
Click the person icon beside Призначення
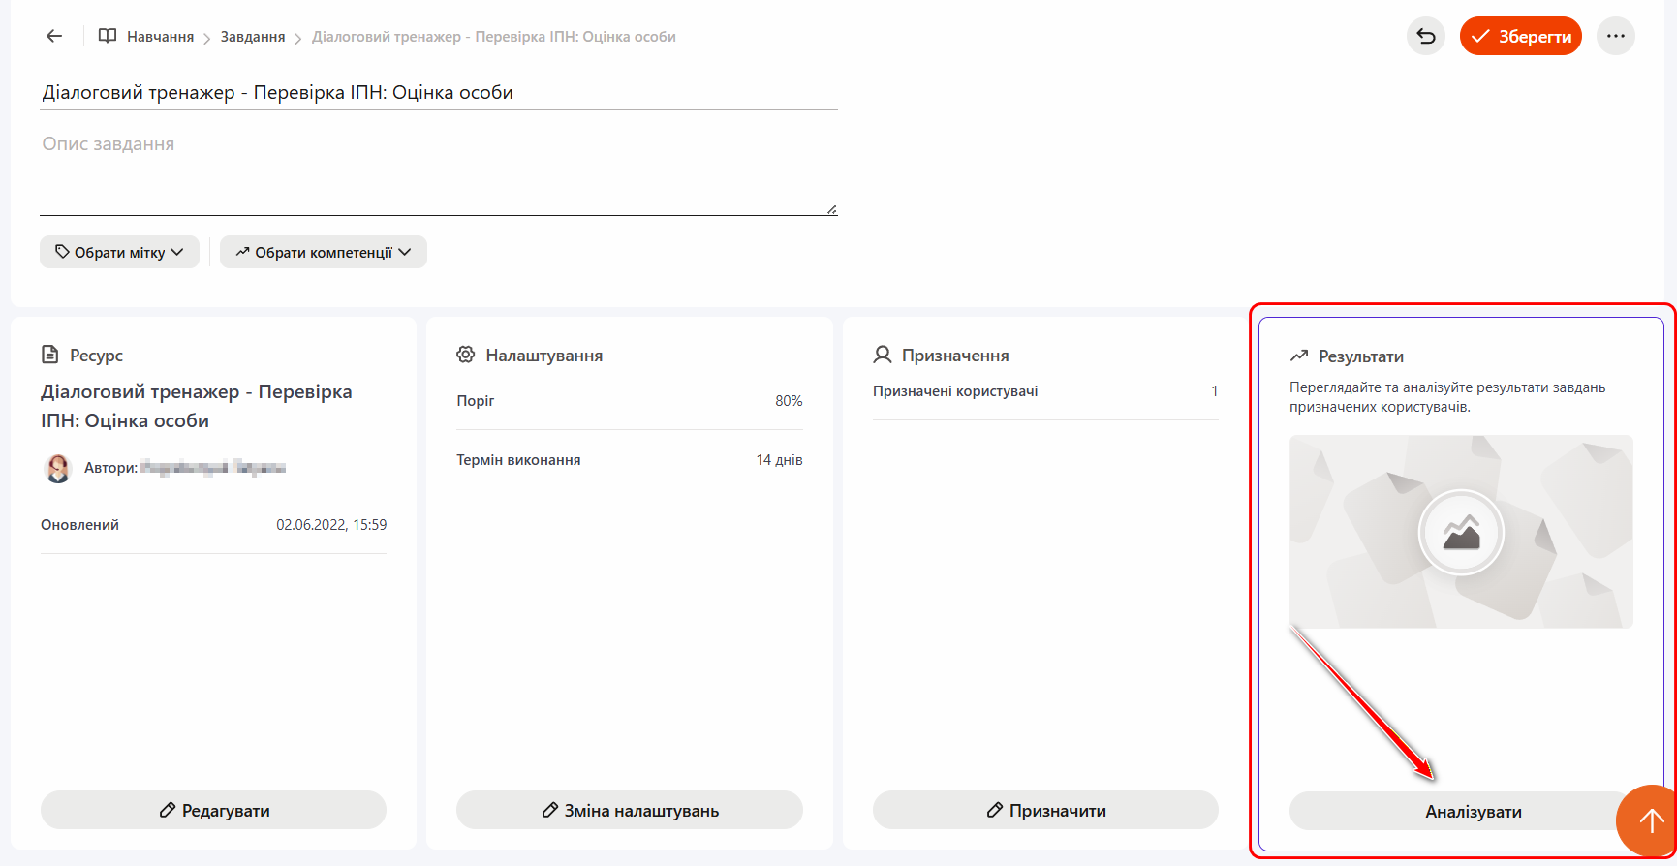click(x=882, y=355)
